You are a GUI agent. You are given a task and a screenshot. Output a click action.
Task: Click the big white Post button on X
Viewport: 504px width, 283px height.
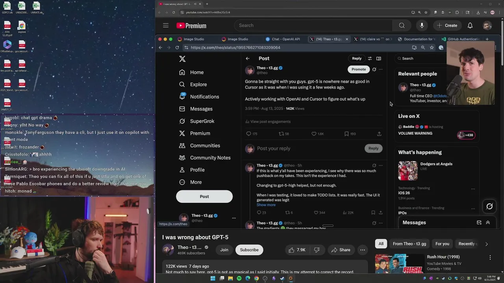[x=204, y=197]
